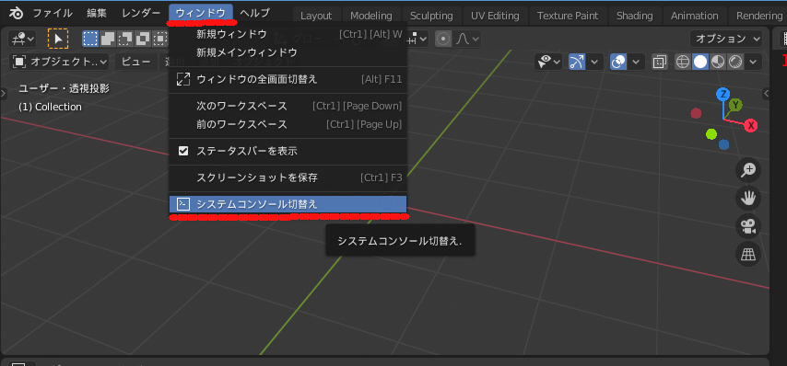Open the editor type dropdown
This screenshot has width=787, height=366.
pos(22,39)
